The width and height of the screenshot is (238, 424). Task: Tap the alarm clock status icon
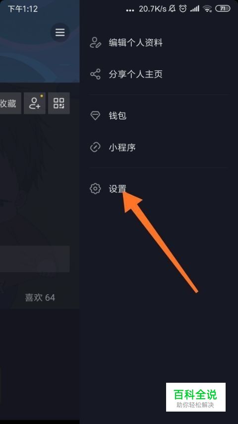coord(183,8)
